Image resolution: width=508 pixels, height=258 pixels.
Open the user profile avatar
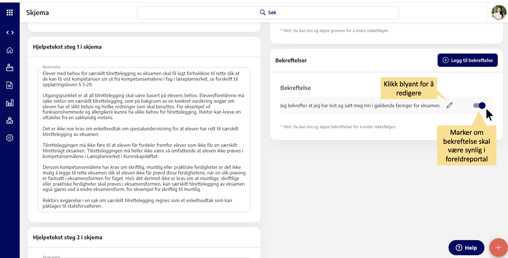point(499,13)
